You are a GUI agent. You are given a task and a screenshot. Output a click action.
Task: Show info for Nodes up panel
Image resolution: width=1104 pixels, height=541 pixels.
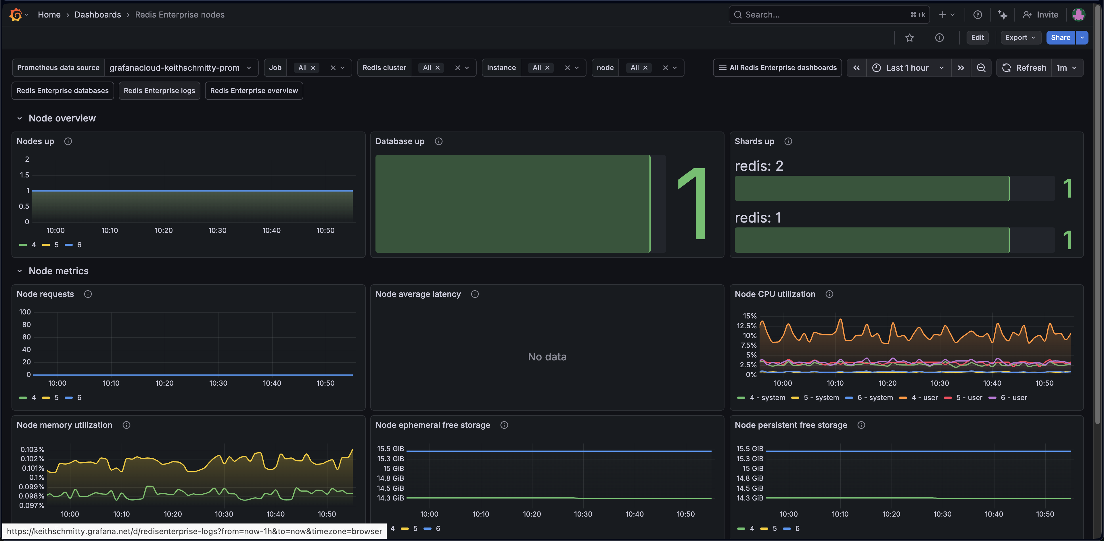[68, 141]
